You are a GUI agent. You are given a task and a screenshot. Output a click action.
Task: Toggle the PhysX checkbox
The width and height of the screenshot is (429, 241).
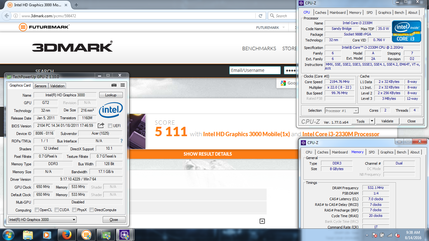point(74,210)
